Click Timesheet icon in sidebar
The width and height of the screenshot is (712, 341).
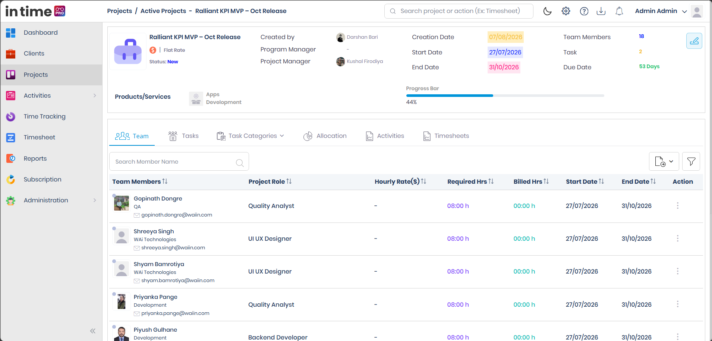click(11, 138)
